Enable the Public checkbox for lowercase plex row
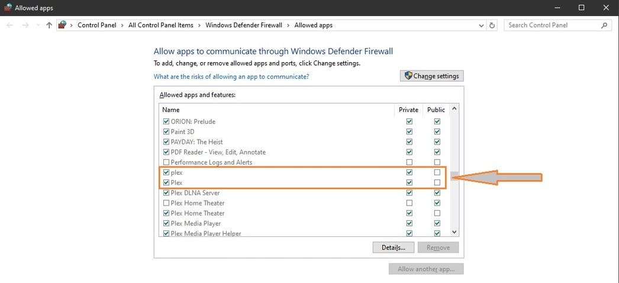This screenshot has height=283, width=619. (x=437, y=172)
